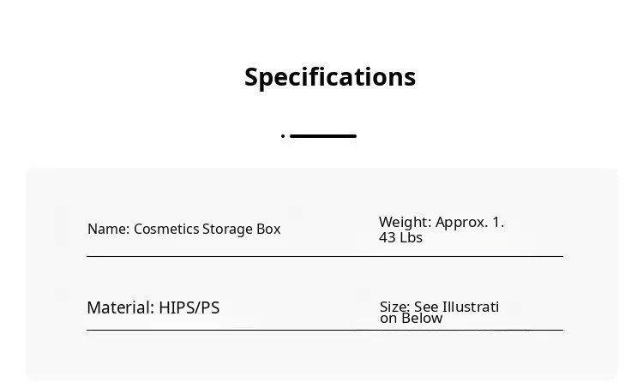Image resolution: width=643 pixels, height=382 pixels.
Task: Click the "See Illustrati" text
Action: coord(456,307)
